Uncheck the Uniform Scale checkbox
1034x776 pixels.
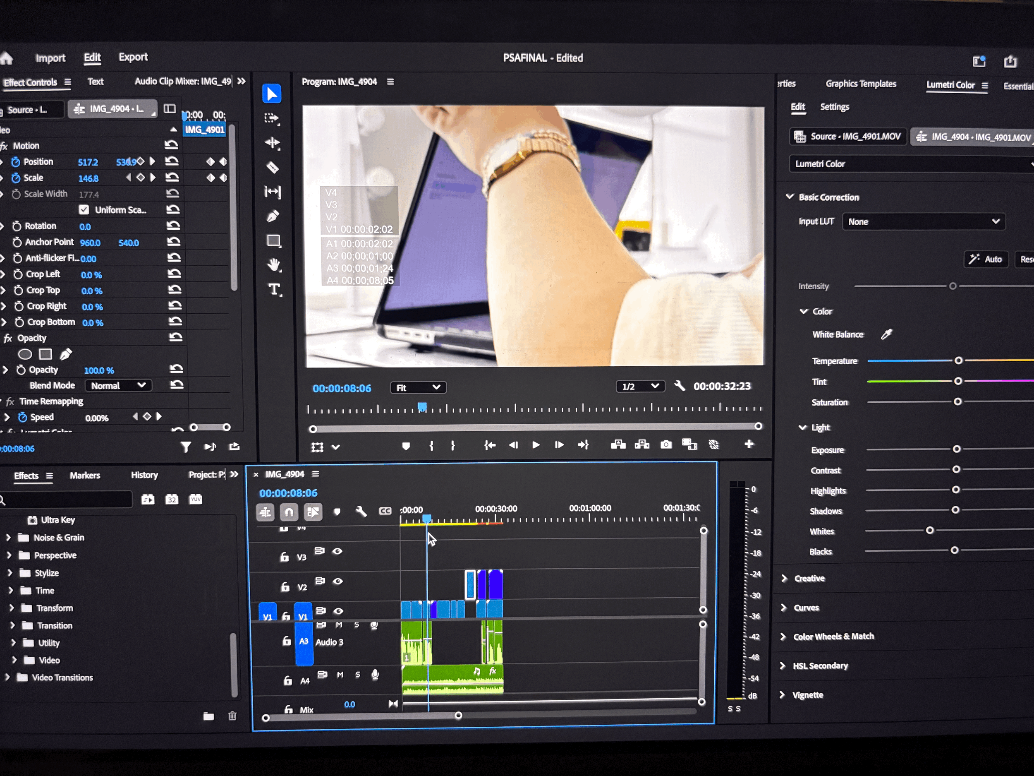point(84,209)
